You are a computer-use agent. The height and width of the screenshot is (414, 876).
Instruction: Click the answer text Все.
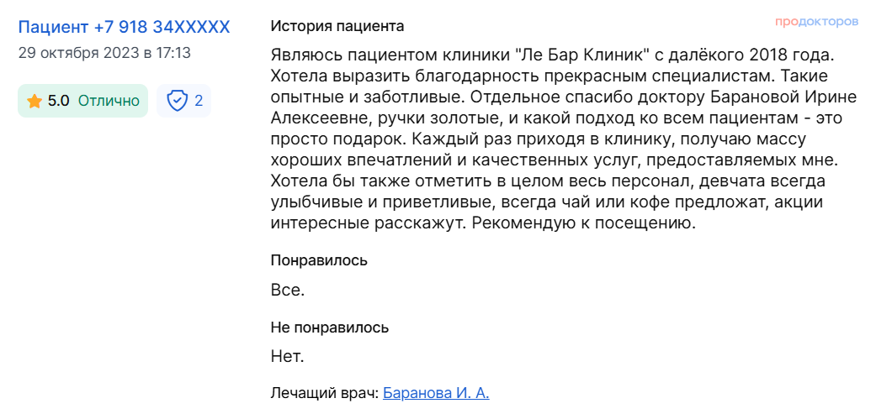tap(287, 291)
